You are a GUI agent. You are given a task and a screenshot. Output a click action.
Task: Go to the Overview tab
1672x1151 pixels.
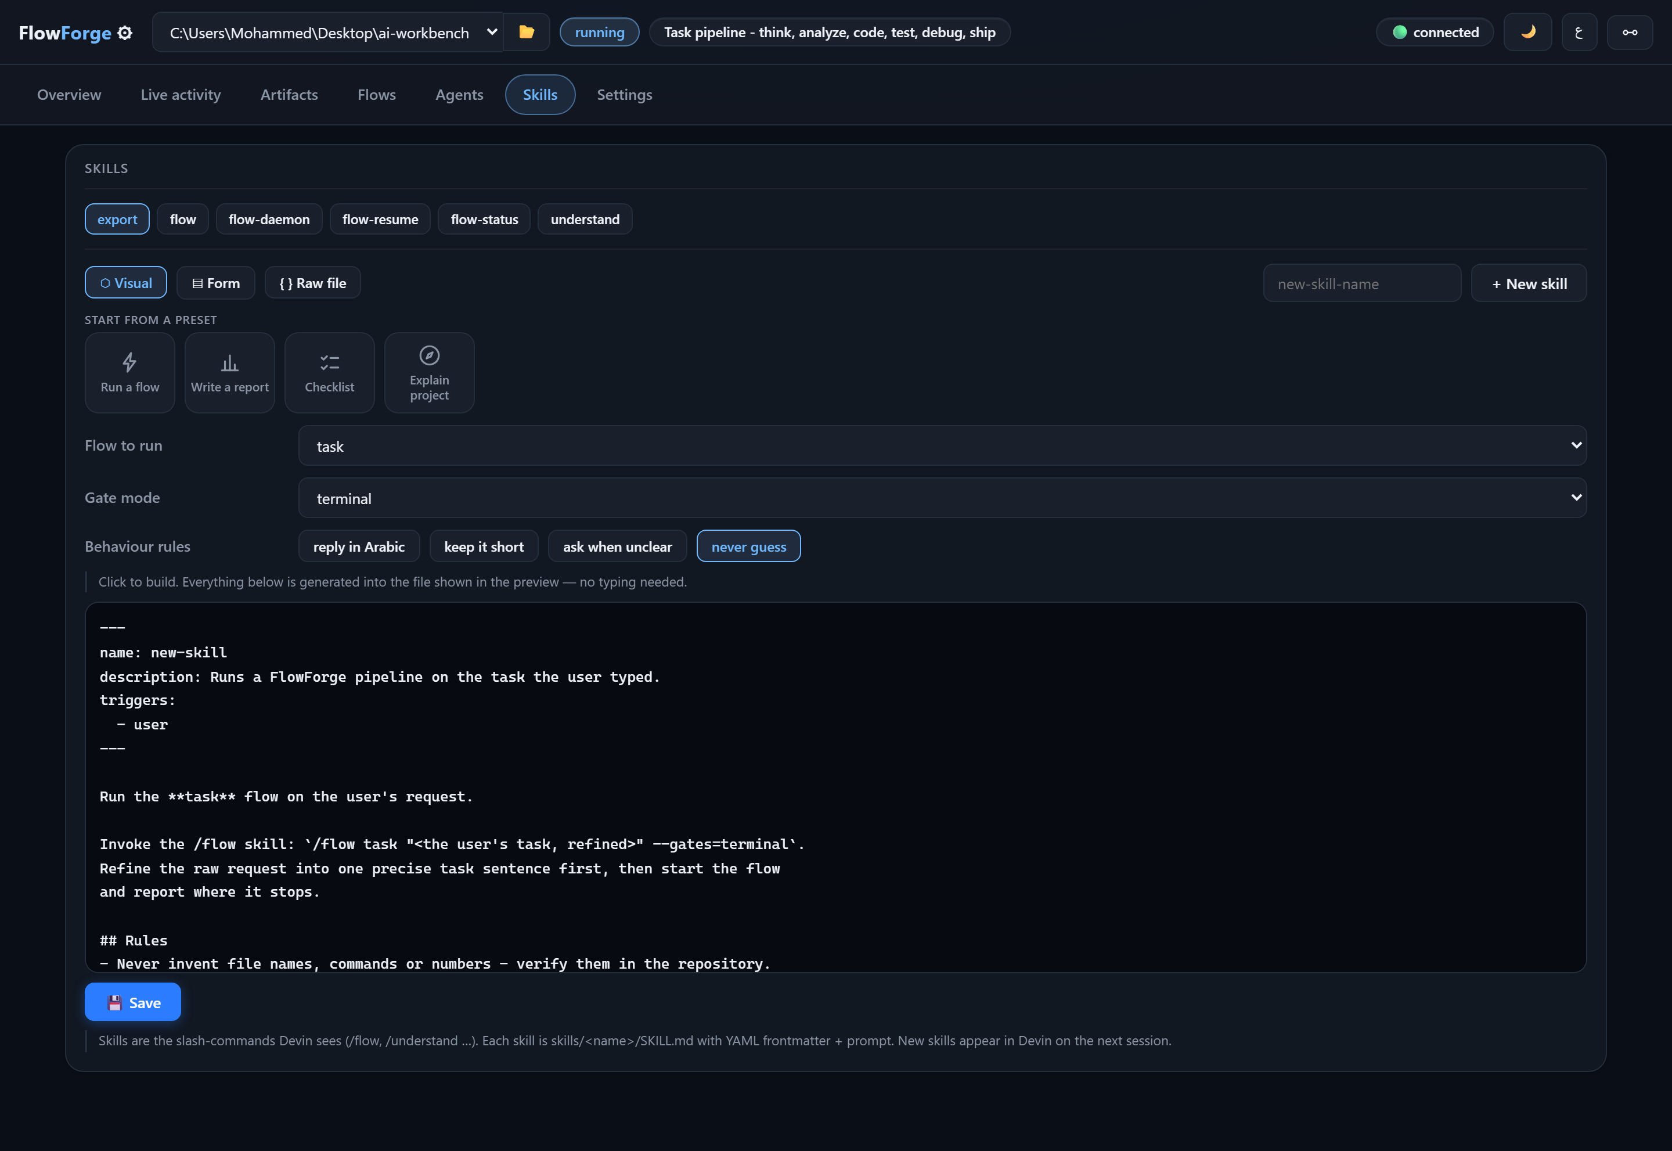point(69,95)
